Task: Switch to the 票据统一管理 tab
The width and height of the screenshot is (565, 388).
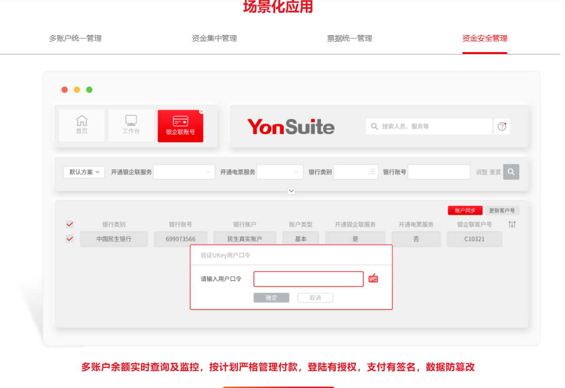Action: pos(349,38)
